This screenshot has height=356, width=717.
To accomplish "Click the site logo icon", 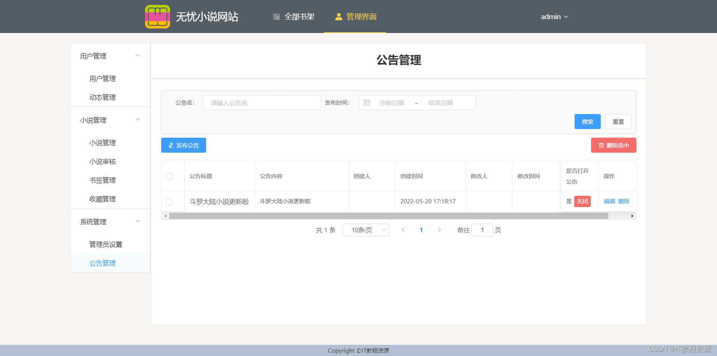I will tap(157, 17).
